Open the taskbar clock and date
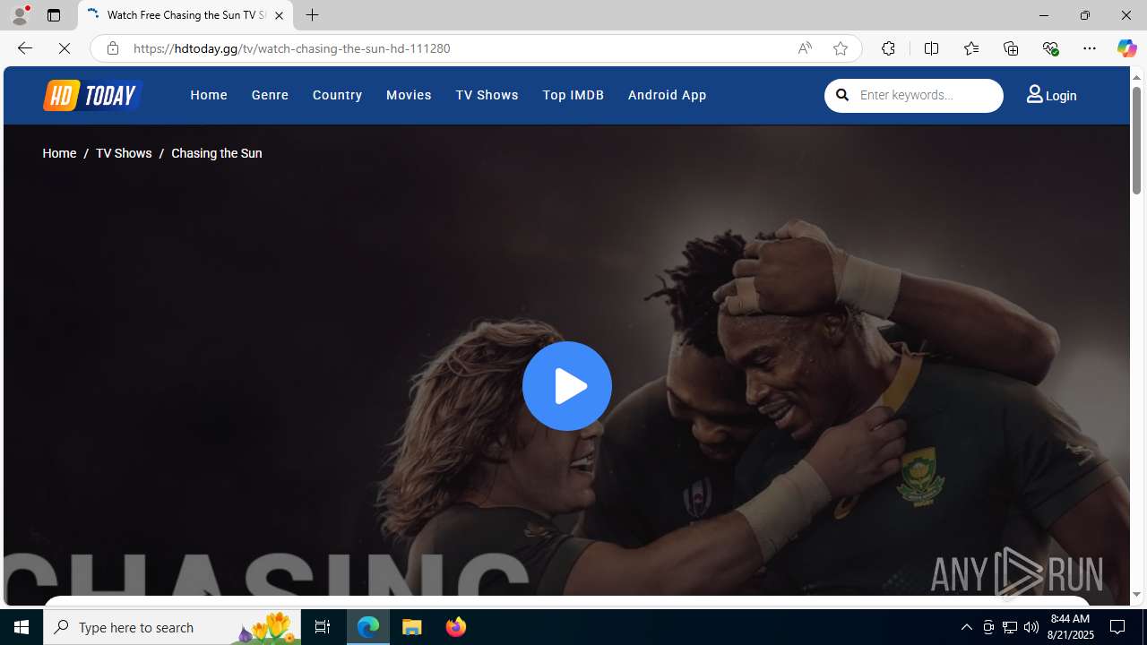This screenshot has width=1147, height=645. pos(1070,627)
